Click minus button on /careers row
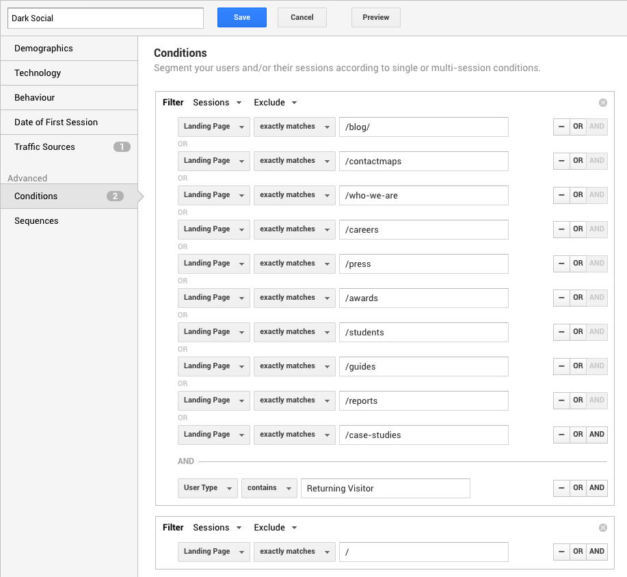 pos(561,229)
